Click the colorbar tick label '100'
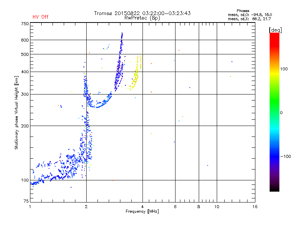The height and width of the screenshot is (225, 300). [284, 69]
